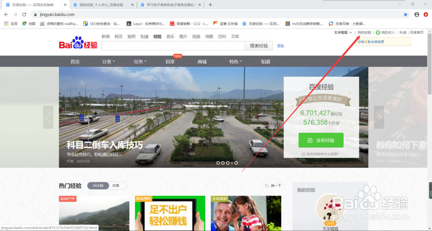Open the 百度首页 link
The image size is (432, 231).
[416, 32]
